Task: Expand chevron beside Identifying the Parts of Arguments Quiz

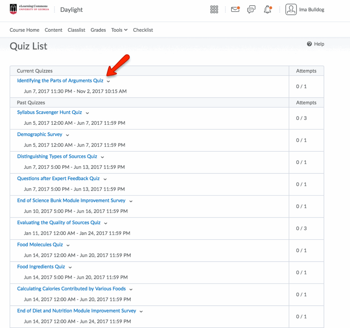Action: point(108,81)
